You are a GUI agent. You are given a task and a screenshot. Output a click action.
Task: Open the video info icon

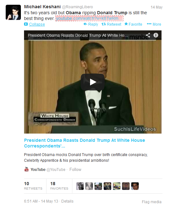click(156, 35)
